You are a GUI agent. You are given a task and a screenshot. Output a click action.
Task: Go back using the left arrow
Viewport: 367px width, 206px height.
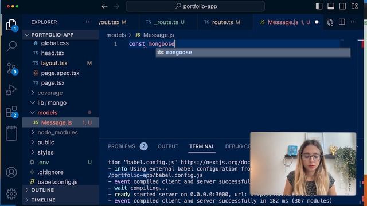coord(104,6)
